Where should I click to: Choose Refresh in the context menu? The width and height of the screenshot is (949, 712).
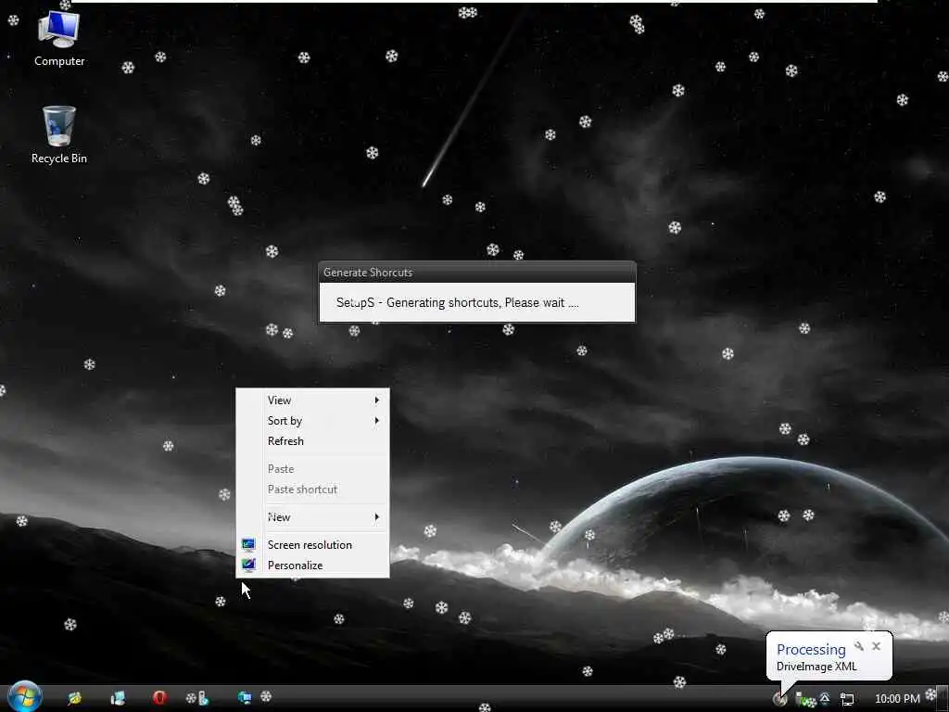click(x=312, y=441)
